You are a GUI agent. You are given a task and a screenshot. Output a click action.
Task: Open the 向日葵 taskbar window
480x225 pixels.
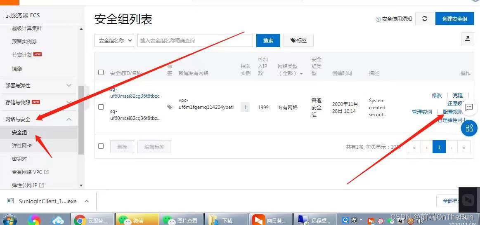tap(270, 220)
